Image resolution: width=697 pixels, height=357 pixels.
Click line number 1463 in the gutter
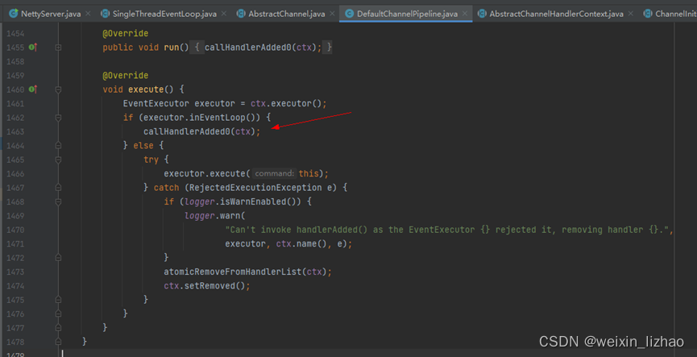coord(15,131)
